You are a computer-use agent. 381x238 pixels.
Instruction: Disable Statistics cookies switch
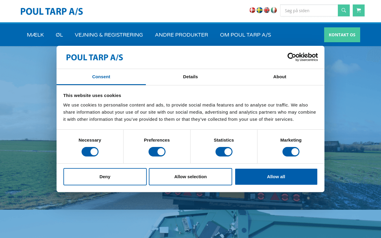(224, 152)
